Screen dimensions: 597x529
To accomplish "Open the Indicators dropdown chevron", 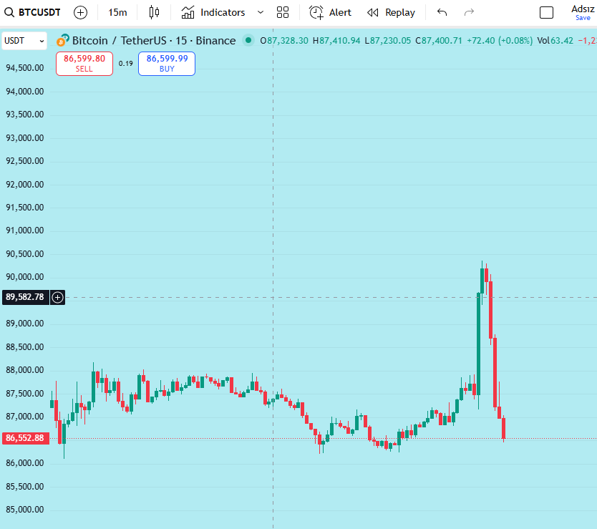I will [x=260, y=12].
